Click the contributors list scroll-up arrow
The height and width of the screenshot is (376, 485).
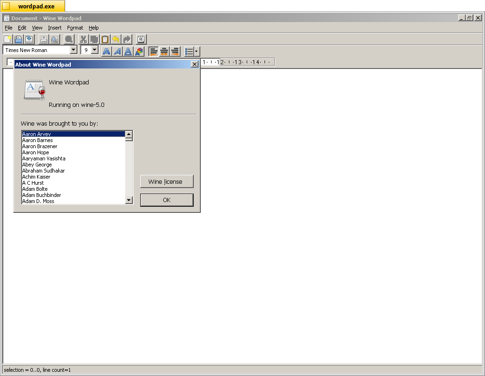pos(129,134)
